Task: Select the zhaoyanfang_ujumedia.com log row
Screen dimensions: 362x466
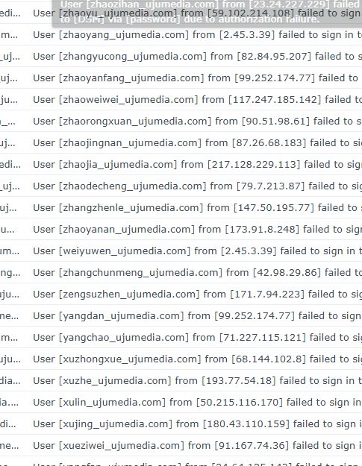Action: click(181, 78)
